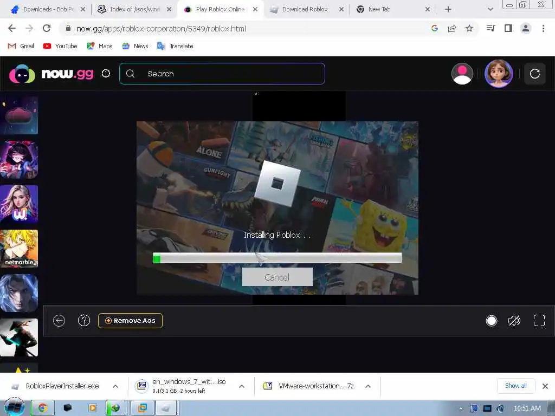
Task: Switch to the New Tab tab
Action: point(393,9)
